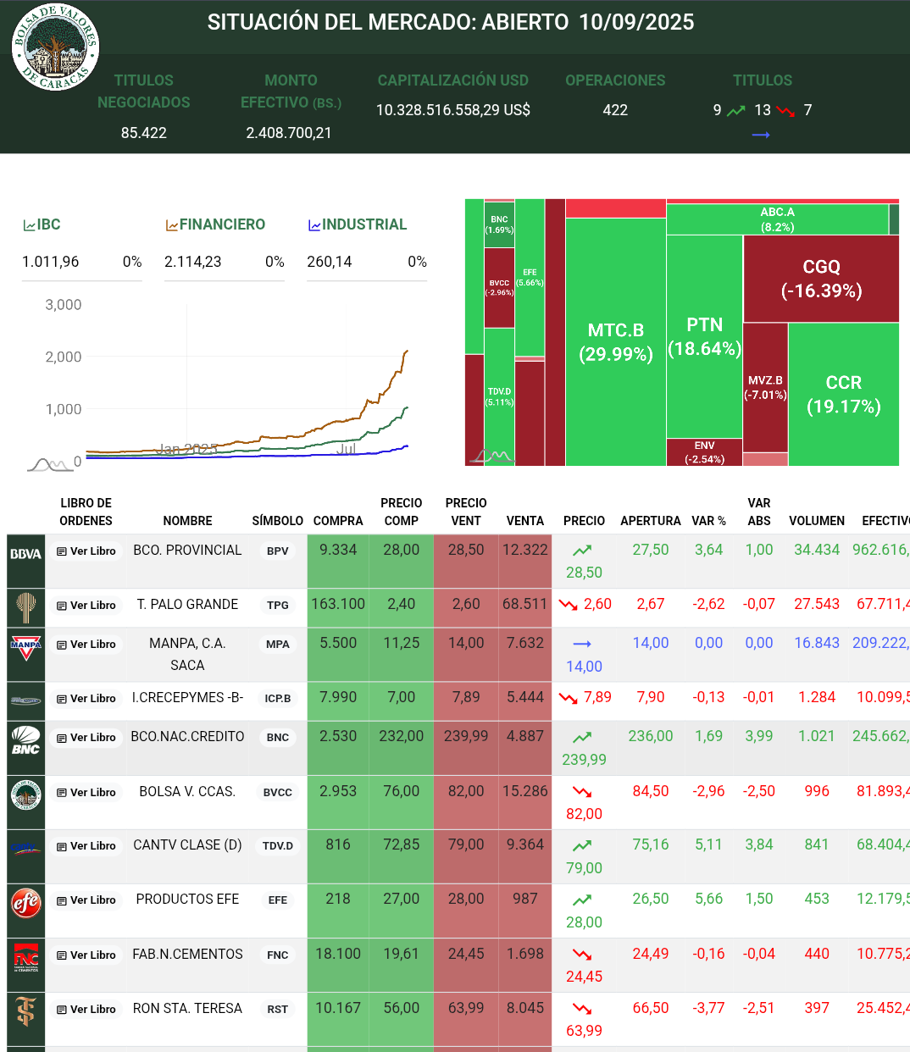Open Ver Libro for MANPA, C.A. SACA
This screenshot has width=910, height=1052.
click(86, 645)
